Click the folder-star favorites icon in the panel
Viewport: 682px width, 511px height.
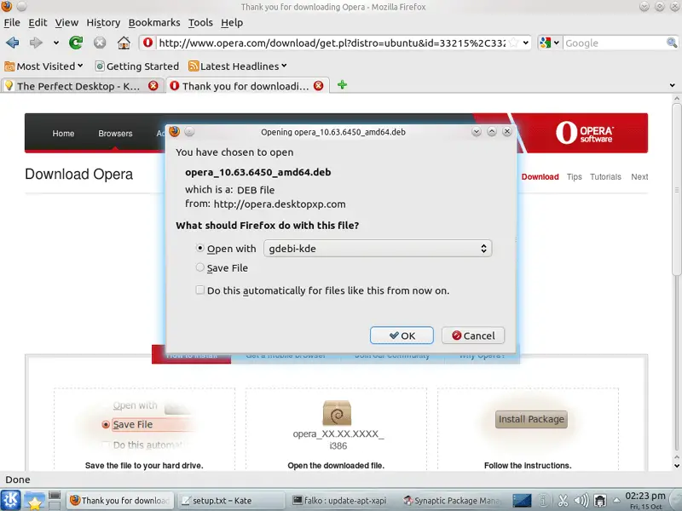34,501
